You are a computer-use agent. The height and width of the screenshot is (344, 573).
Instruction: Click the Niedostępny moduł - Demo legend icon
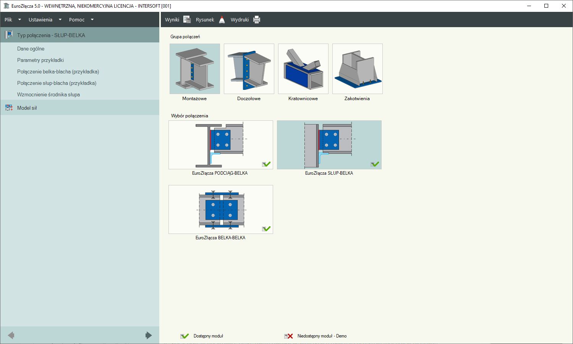pos(289,336)
